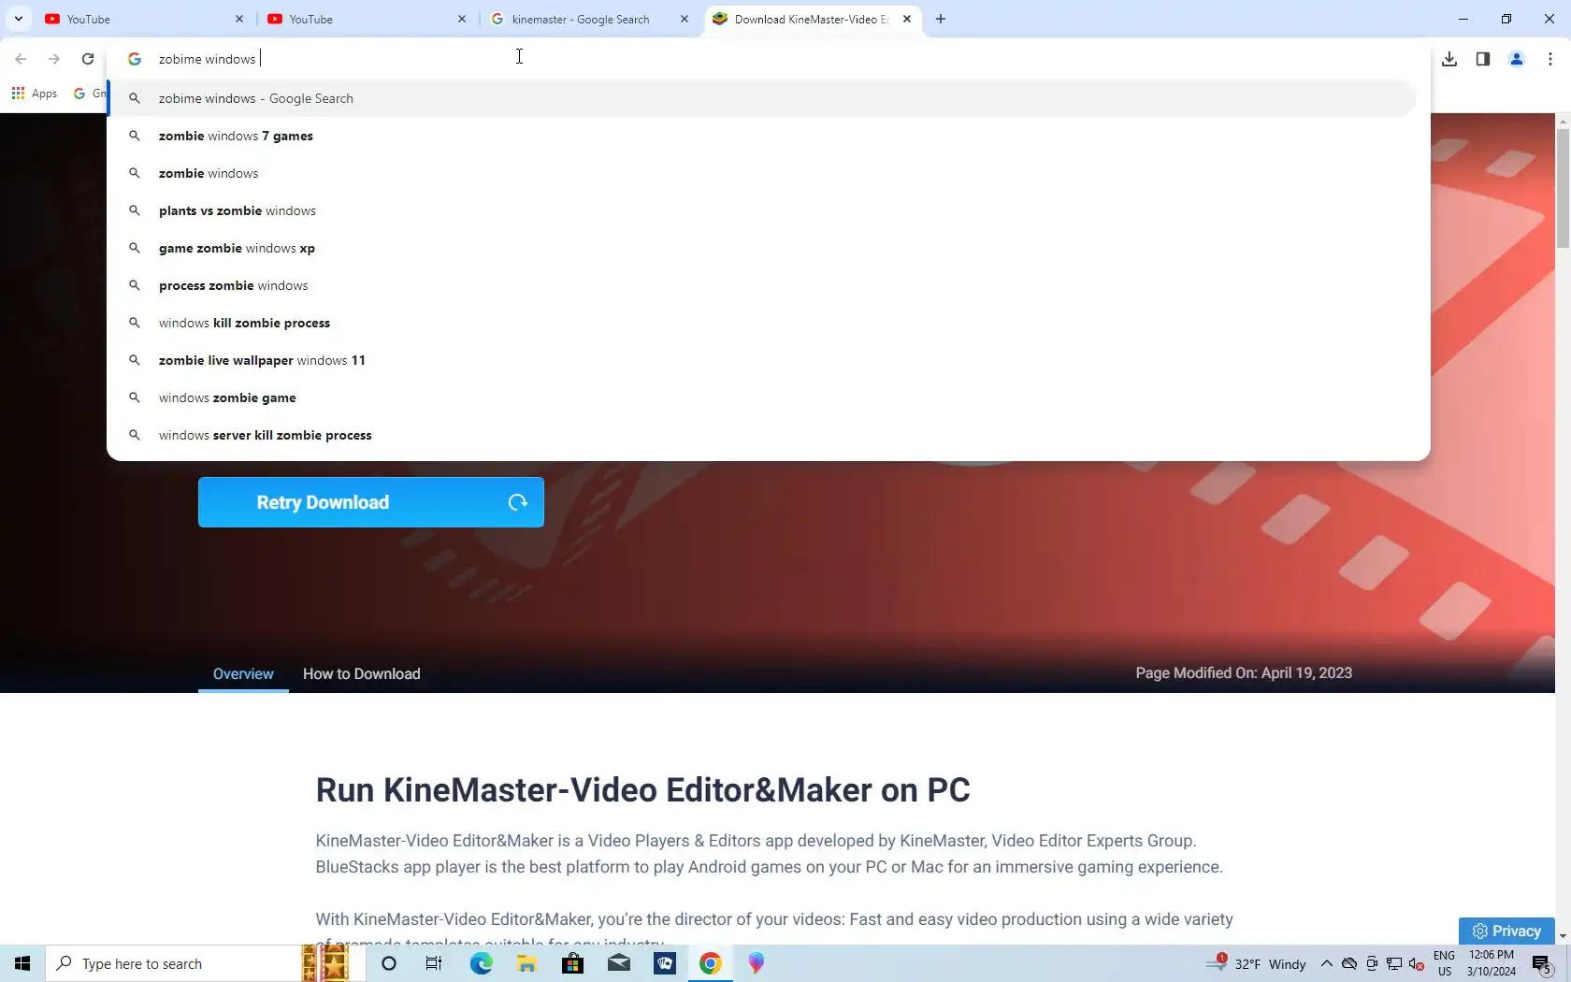Launch Microsoft Edge from the taskbar
The image size is (1571, 982).
click(481, 963)
